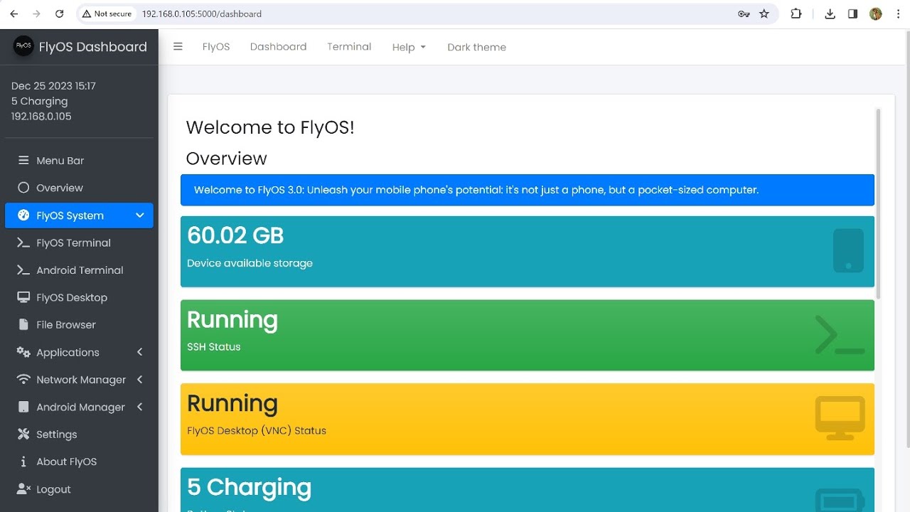
Task: Click the browser address bar
Action: [x=284, y=13]
